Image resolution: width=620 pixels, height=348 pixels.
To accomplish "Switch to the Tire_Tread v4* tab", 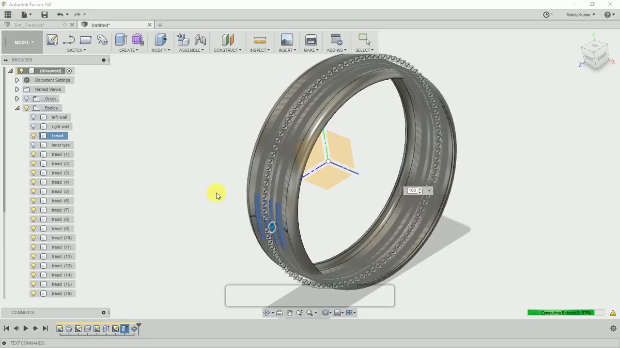I will (29, 25).
